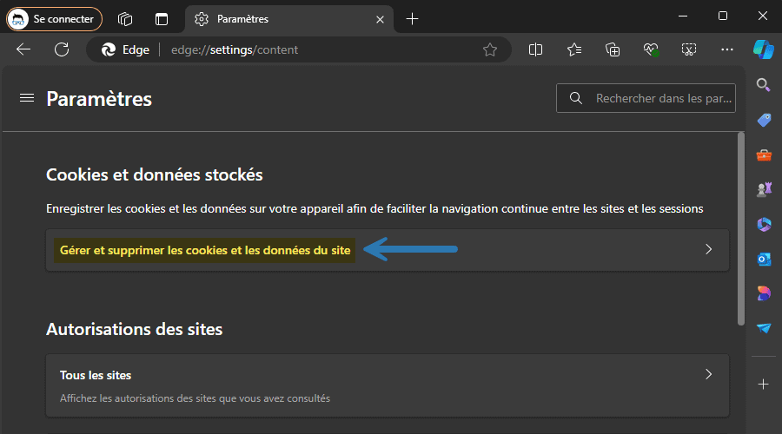
Task: Open sidebar Games chess icon
Action: (x=764, y=189)
